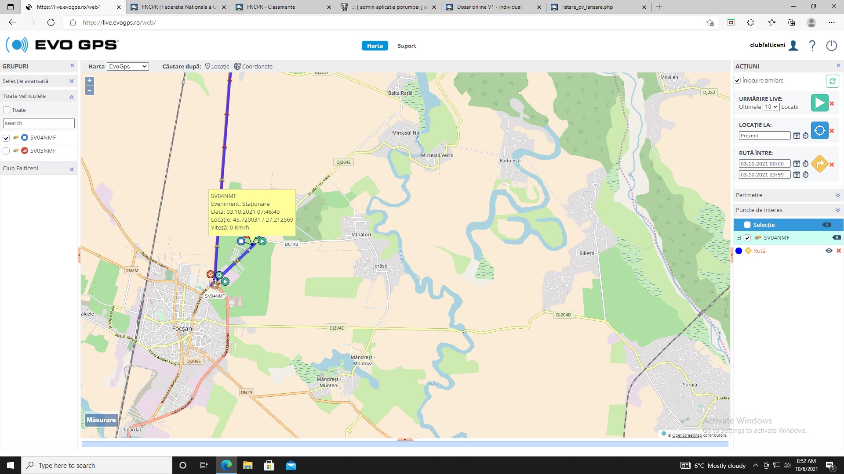Screen dimensions: 844x474
Task: Open the help question mark icon
Action: tap(812, 46)
